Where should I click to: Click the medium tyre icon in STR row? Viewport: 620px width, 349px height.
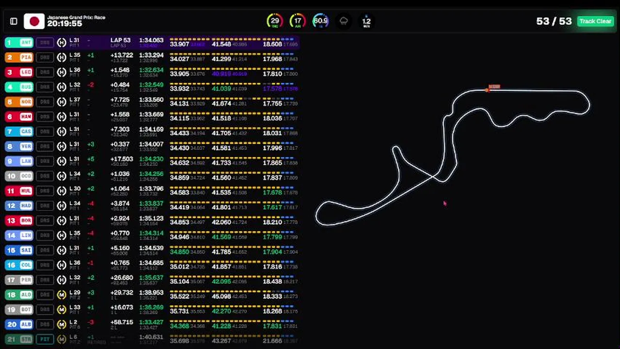point(62,339)
